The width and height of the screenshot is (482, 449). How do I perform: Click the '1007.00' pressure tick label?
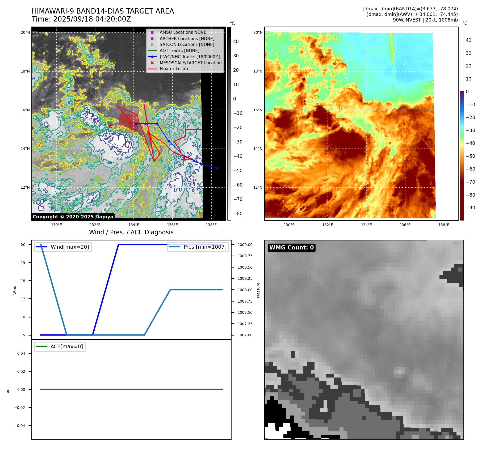click(x=245, y=335)
